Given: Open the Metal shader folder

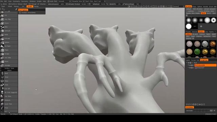Looking at the screenshot, I should point(214,34).
